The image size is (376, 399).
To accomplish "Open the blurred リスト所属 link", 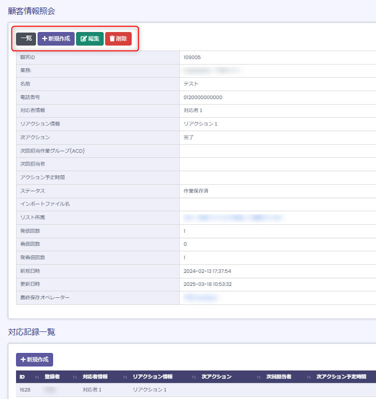I will (x=233, y=218).
